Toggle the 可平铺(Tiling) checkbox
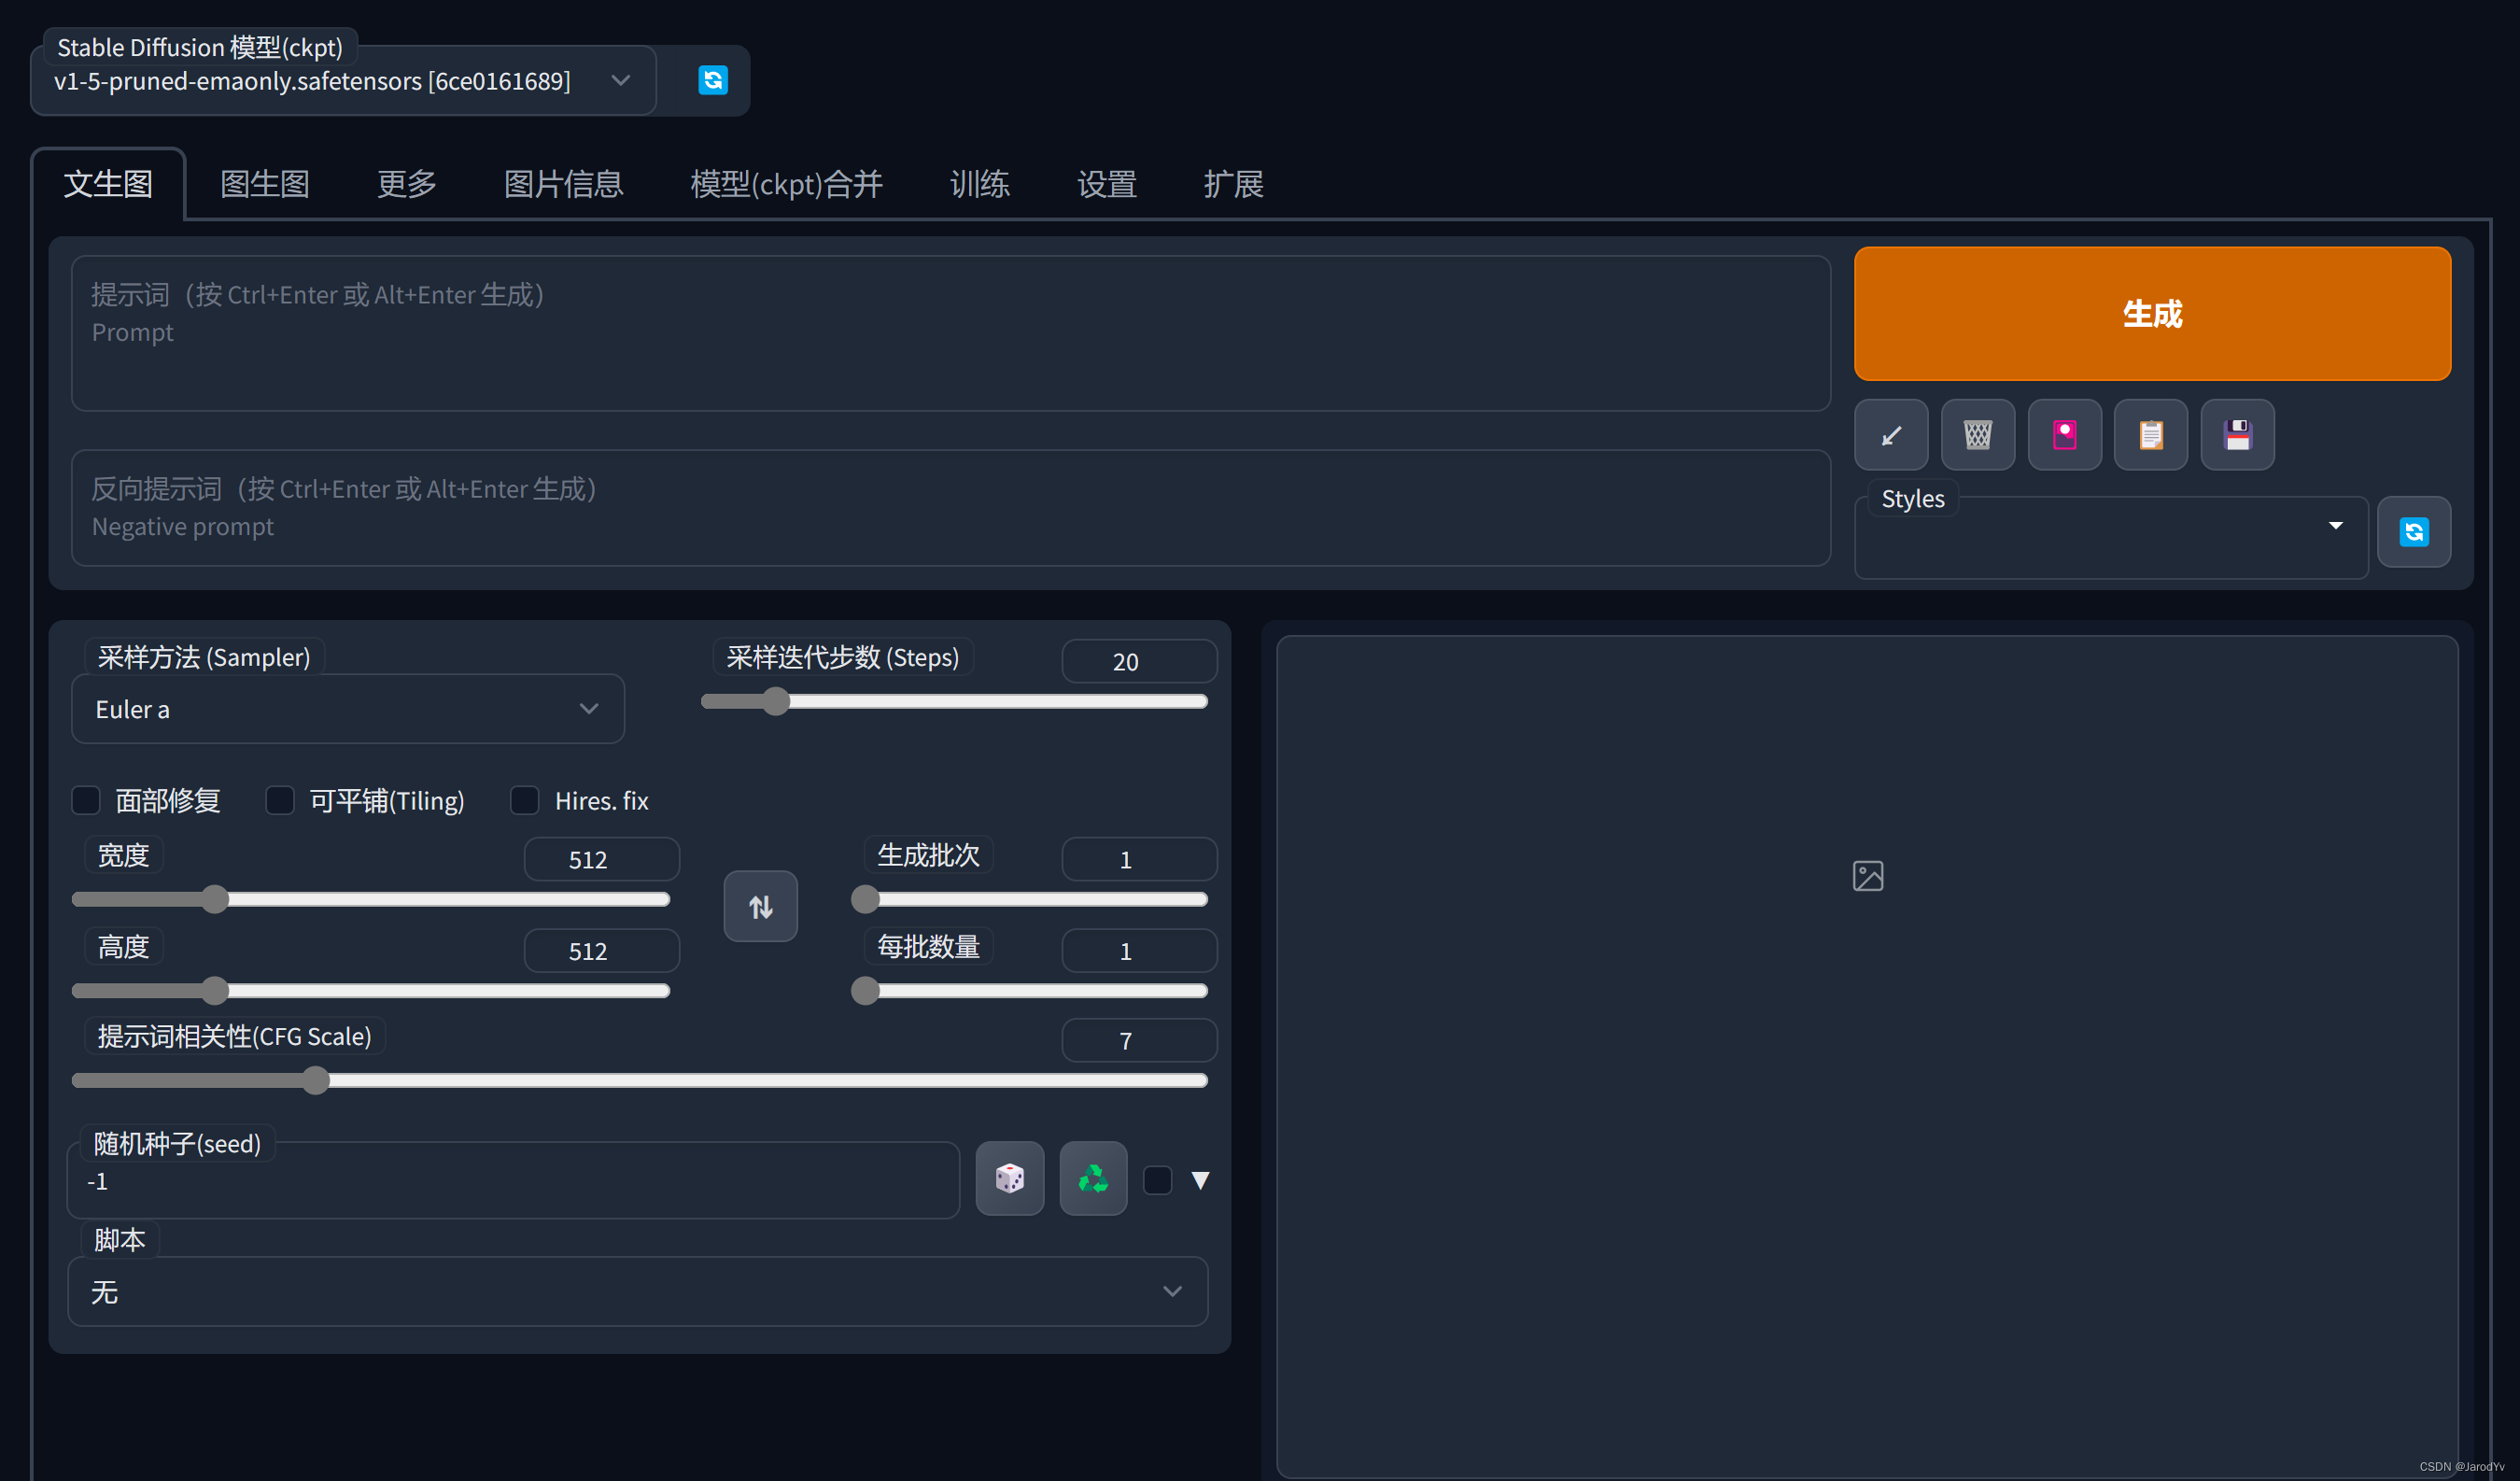Viewport: 2520px width, 1481px height. [x=275, y=800]
